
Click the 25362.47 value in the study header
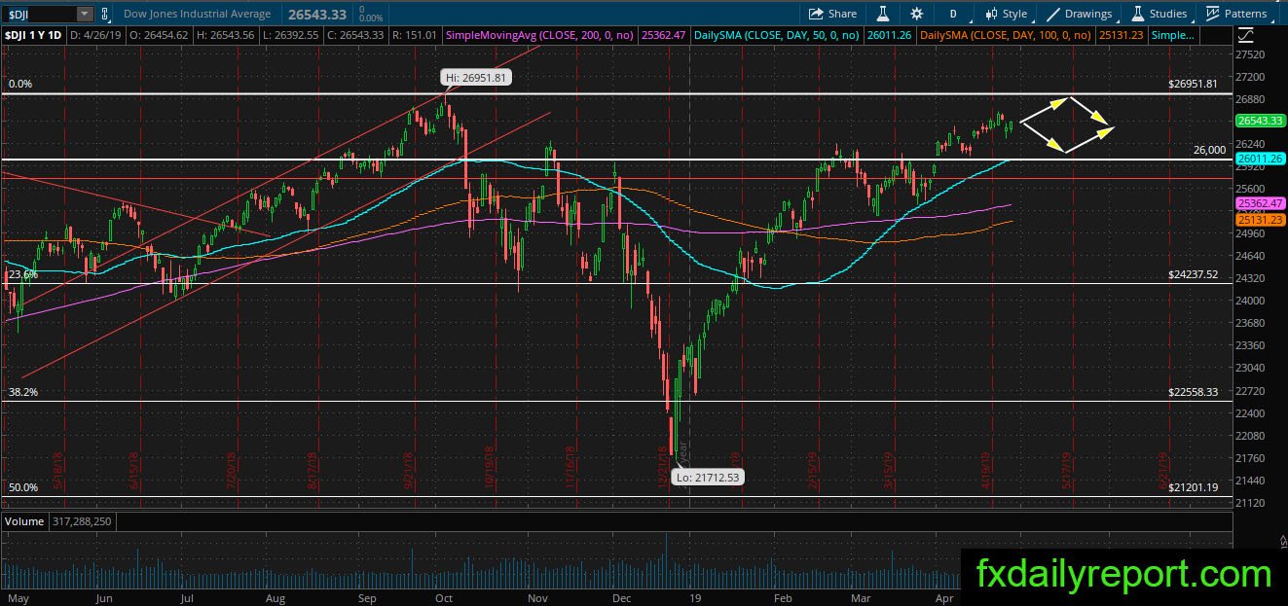click(x=663, y=35)
